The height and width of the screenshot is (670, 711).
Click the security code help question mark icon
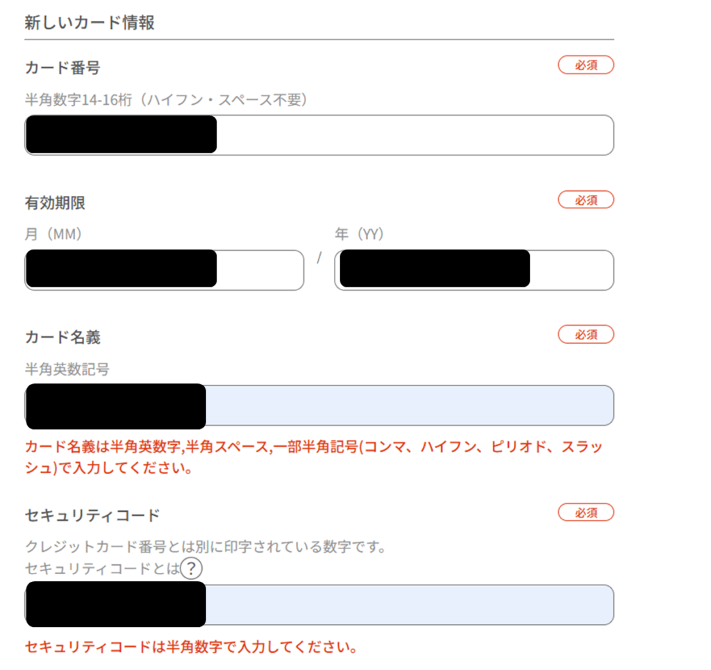pyautogui.click(x=191, y=570)
